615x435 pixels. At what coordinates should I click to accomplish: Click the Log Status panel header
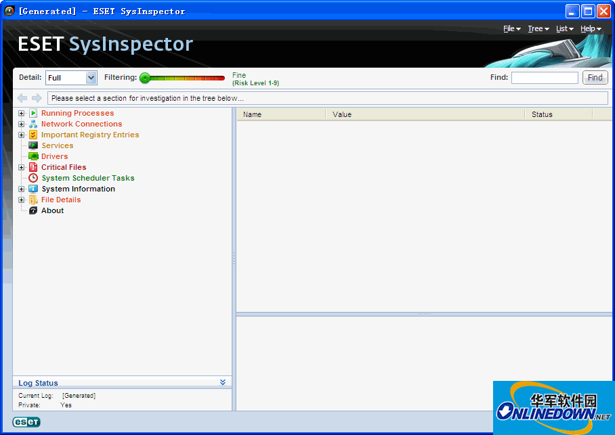pyautogui.click(x=122, y=382)
